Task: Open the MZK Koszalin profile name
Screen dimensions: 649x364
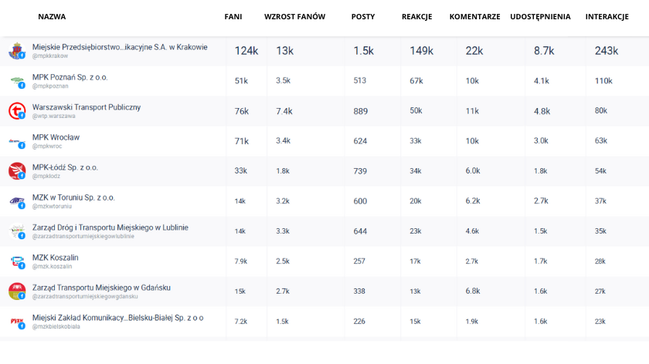Action: click(55, 258)
